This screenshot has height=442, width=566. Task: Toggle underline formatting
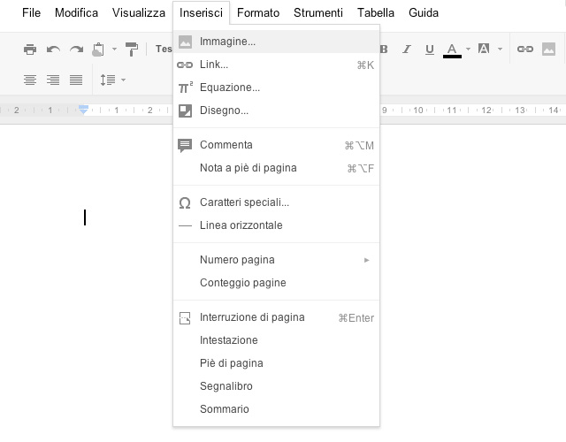pyautogui.click(x=430, y=50)
